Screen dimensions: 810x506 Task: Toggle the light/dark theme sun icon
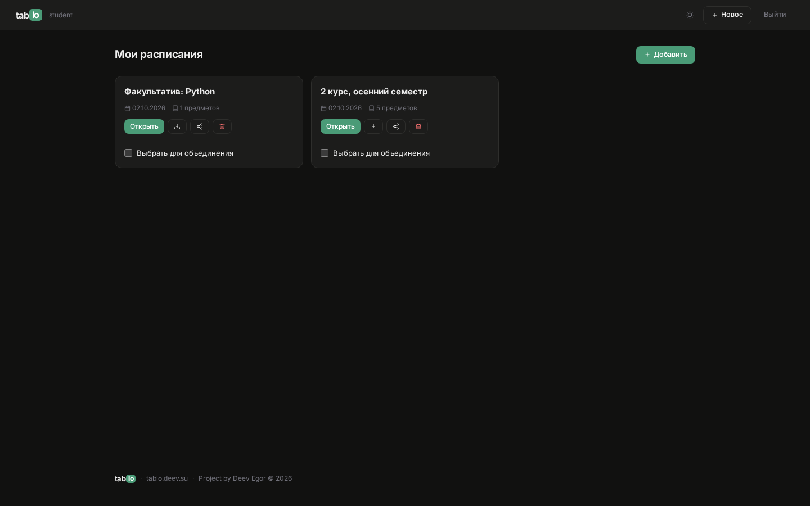(x=690, y=15)
